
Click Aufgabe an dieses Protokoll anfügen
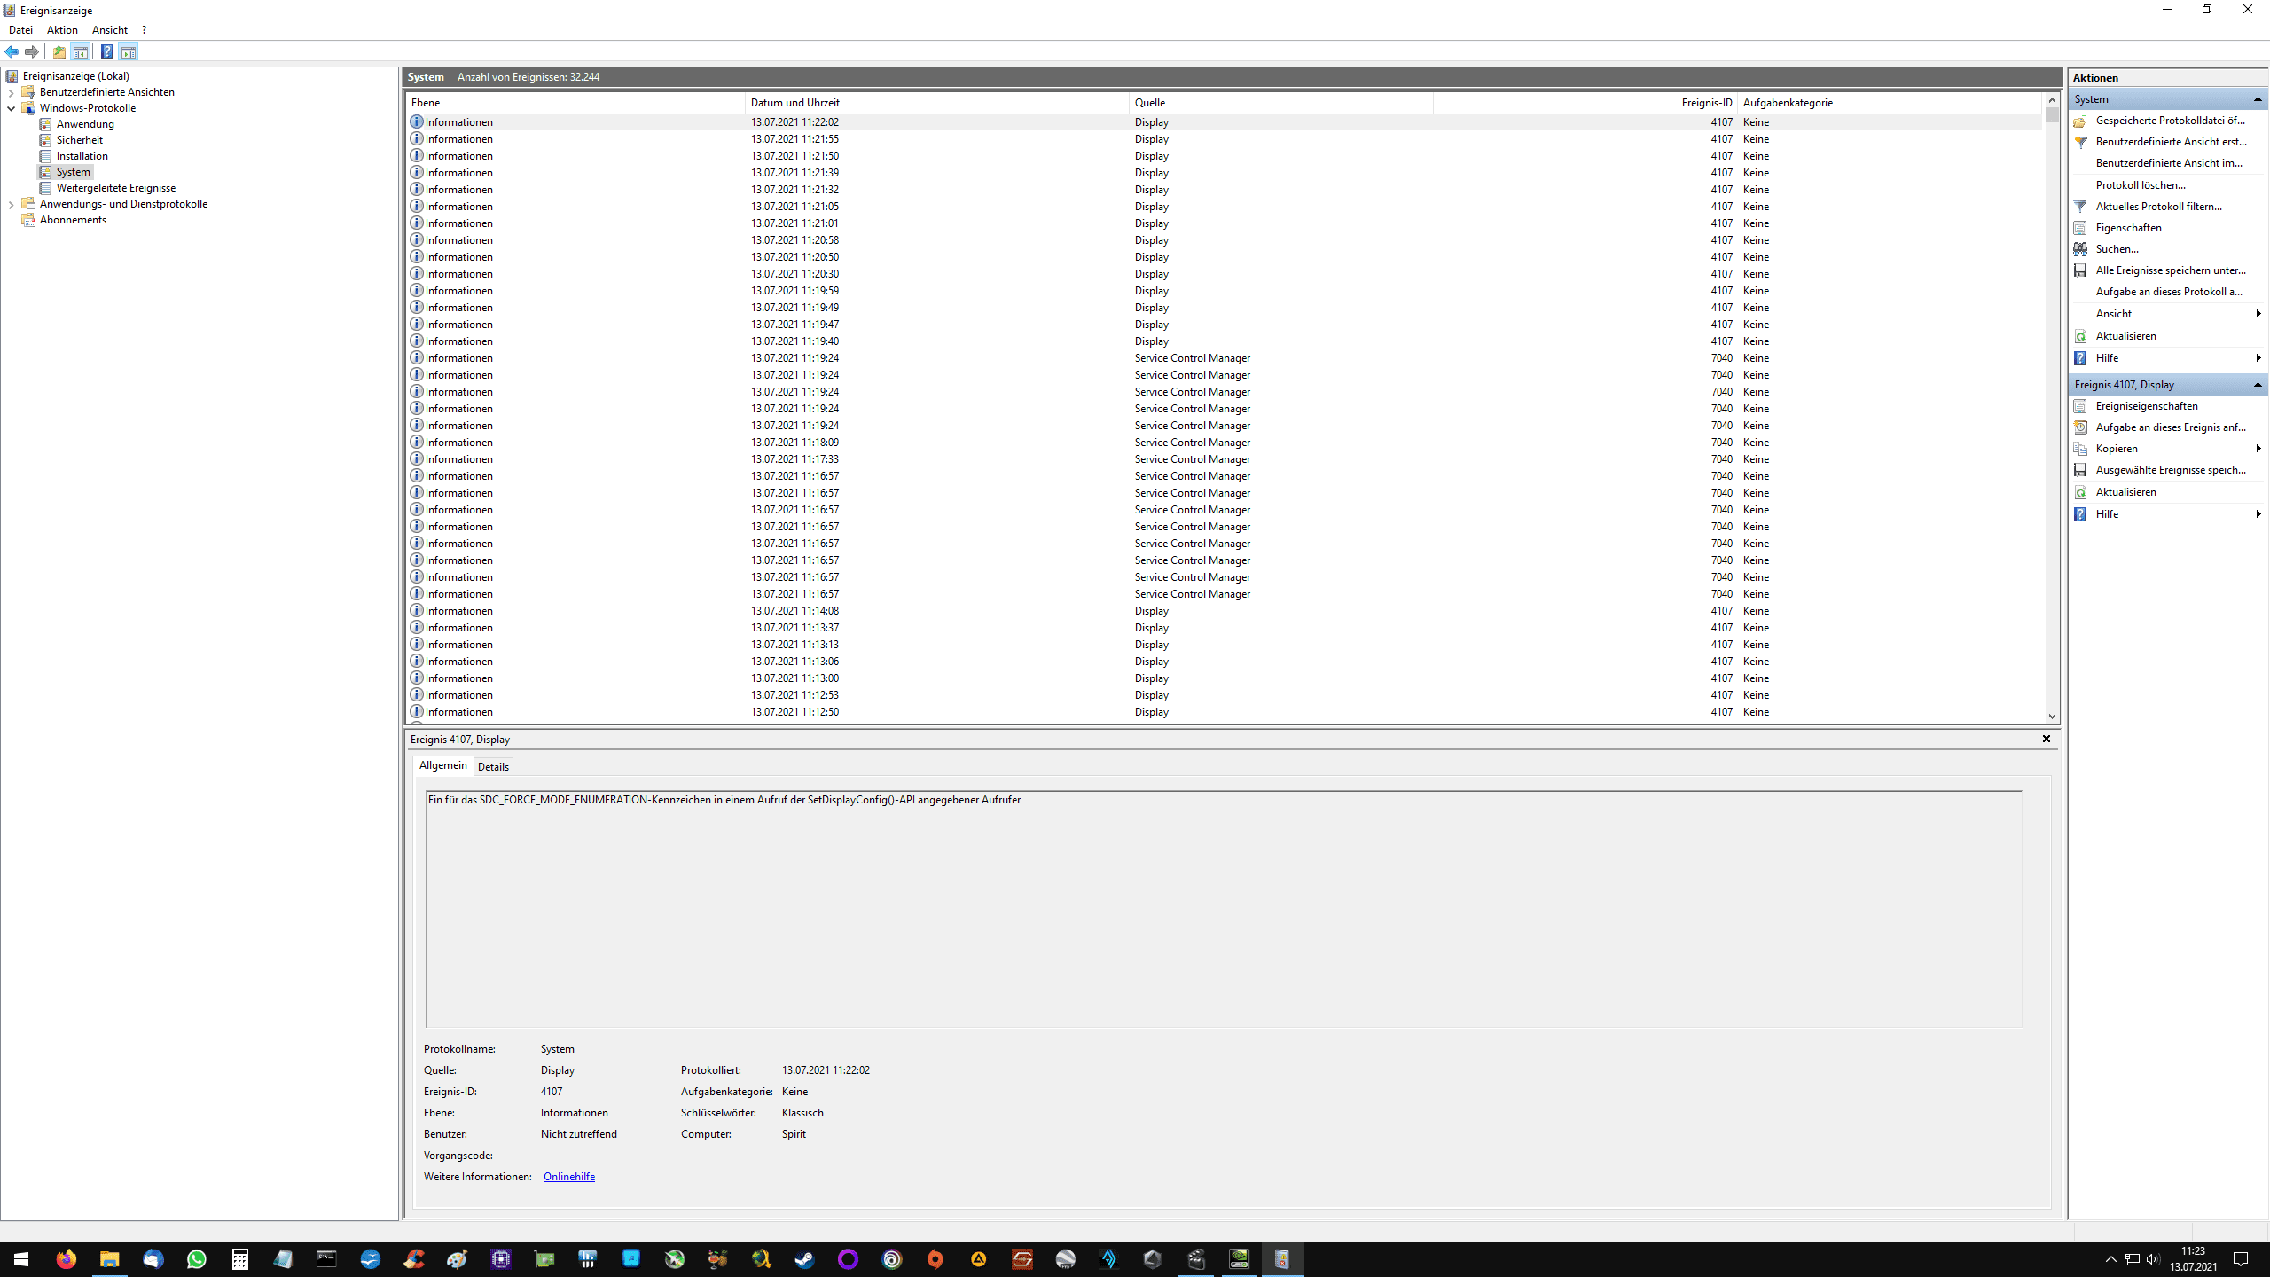point(2168,292)
